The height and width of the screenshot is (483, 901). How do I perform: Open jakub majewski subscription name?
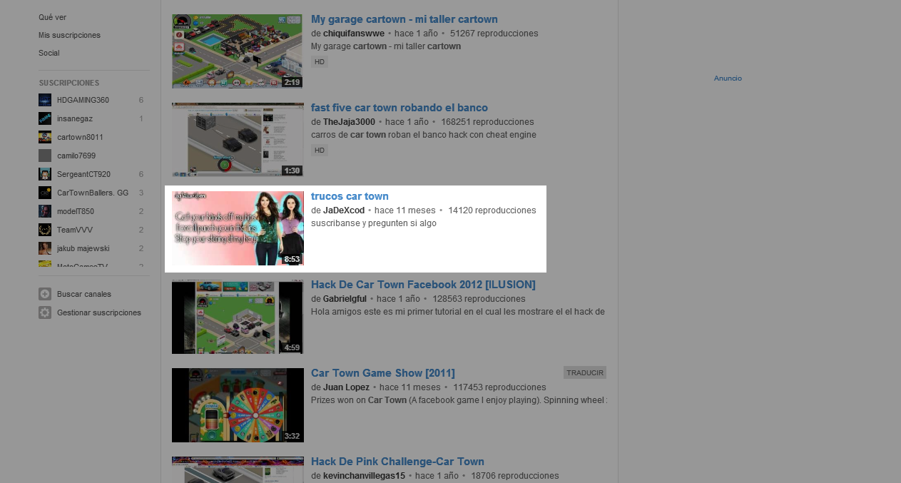click(x=83, y=248)
